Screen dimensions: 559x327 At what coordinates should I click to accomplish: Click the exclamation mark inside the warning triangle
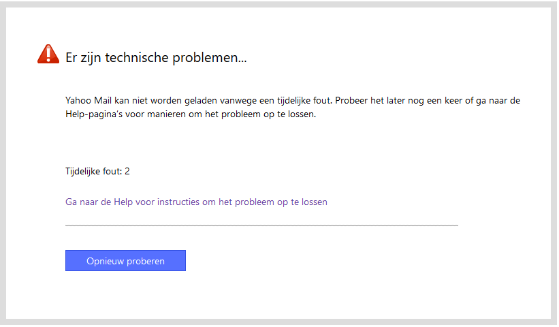(48, 54)
